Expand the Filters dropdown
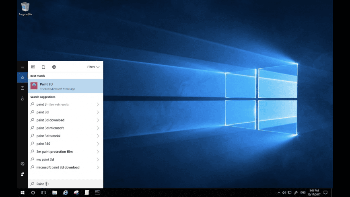350x197 pixels. click(93, 67)
